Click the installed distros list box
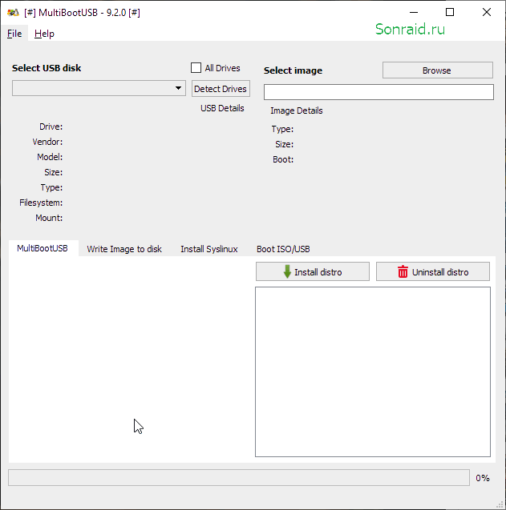The height and width of the screenshot is (510, 506). [x=373, y=371]
